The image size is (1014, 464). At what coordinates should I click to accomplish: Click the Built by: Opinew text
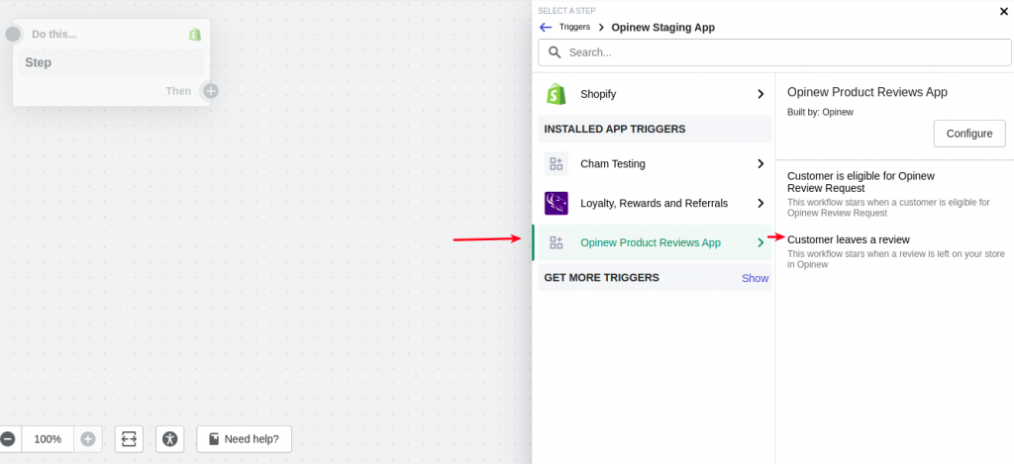tap(820, 113)
